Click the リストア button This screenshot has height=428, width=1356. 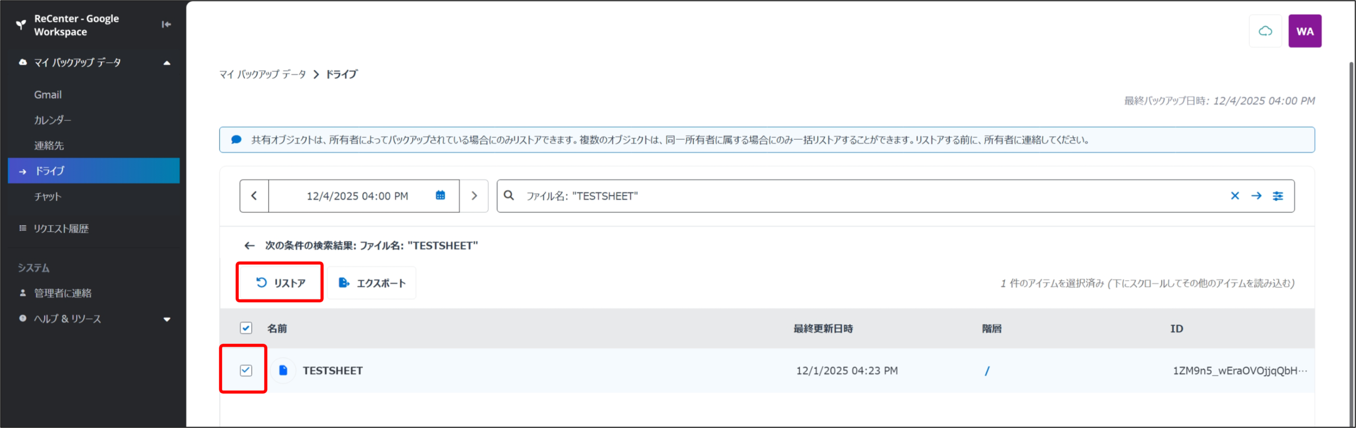280,283
